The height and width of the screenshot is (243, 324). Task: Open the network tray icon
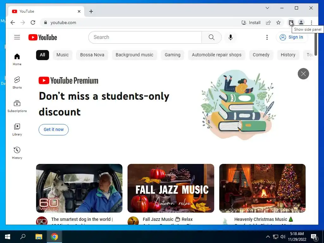coord(276,237)
